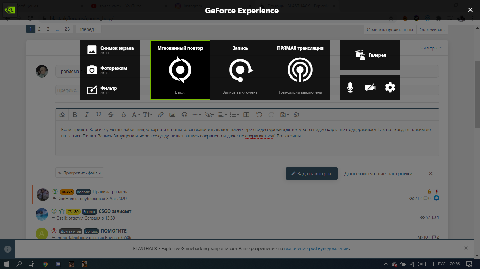This screenshot has height=269, width=480.
Task: Click the NVIDIA logo icon
Action: 9,10
